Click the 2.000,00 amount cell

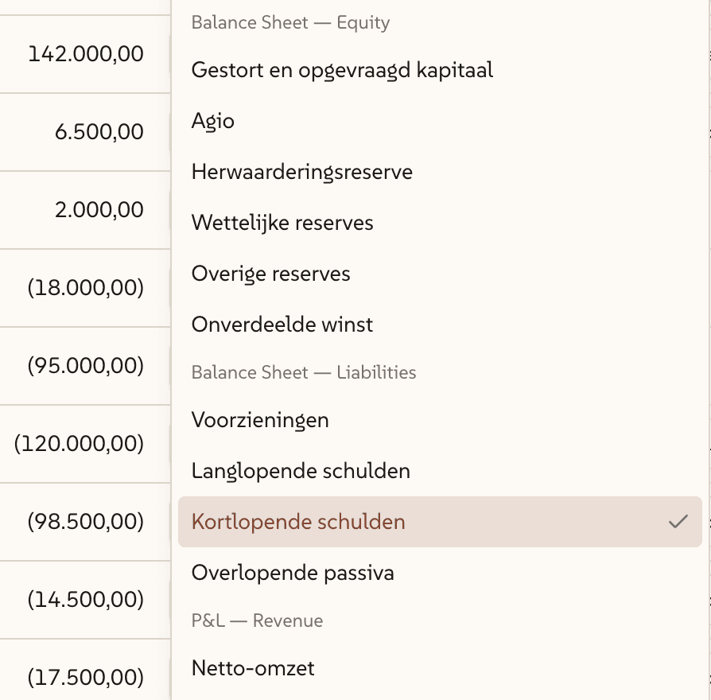pyautogui.click(x=99, y=210)
